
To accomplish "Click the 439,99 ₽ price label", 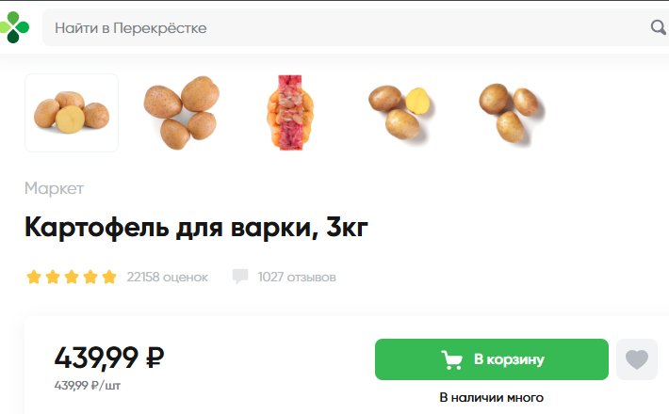I will 109,357.
